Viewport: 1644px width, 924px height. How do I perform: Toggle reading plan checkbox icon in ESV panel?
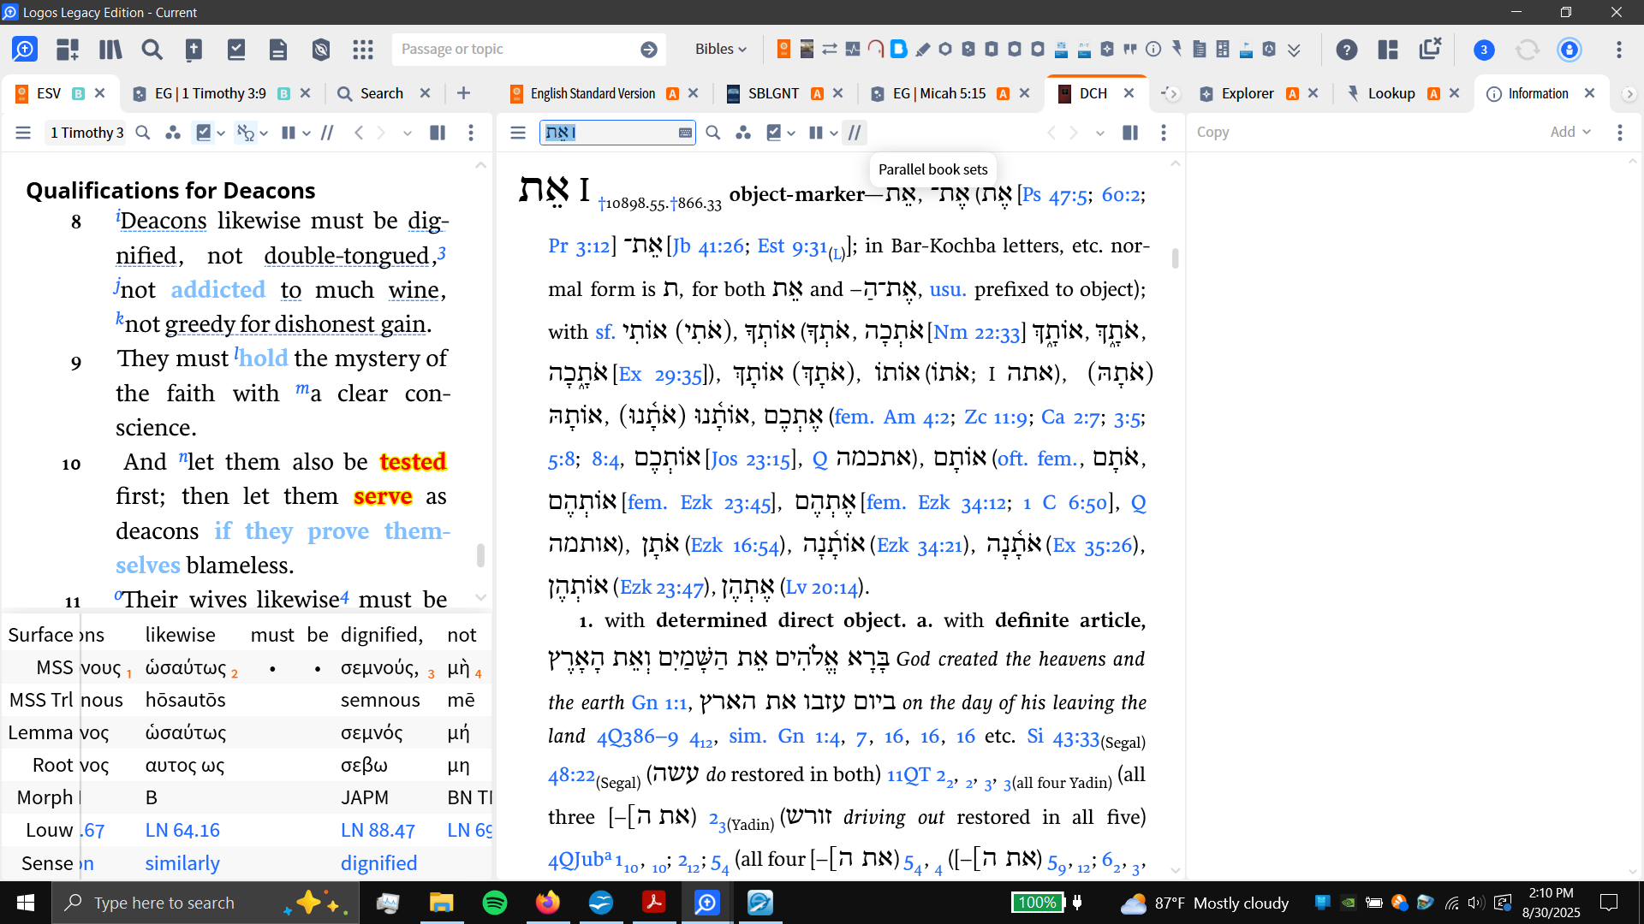tap(204, 133)
